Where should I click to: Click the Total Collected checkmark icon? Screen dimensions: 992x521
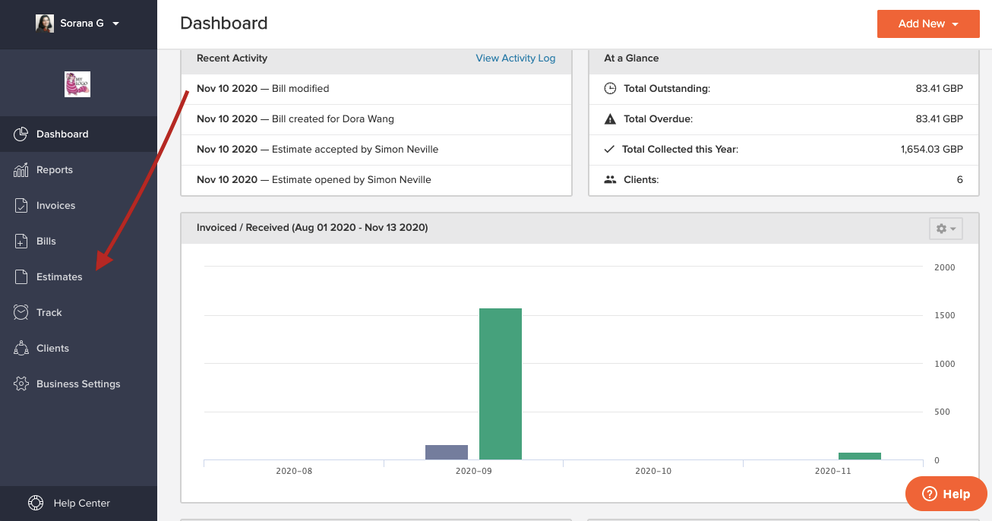point(609,150)
